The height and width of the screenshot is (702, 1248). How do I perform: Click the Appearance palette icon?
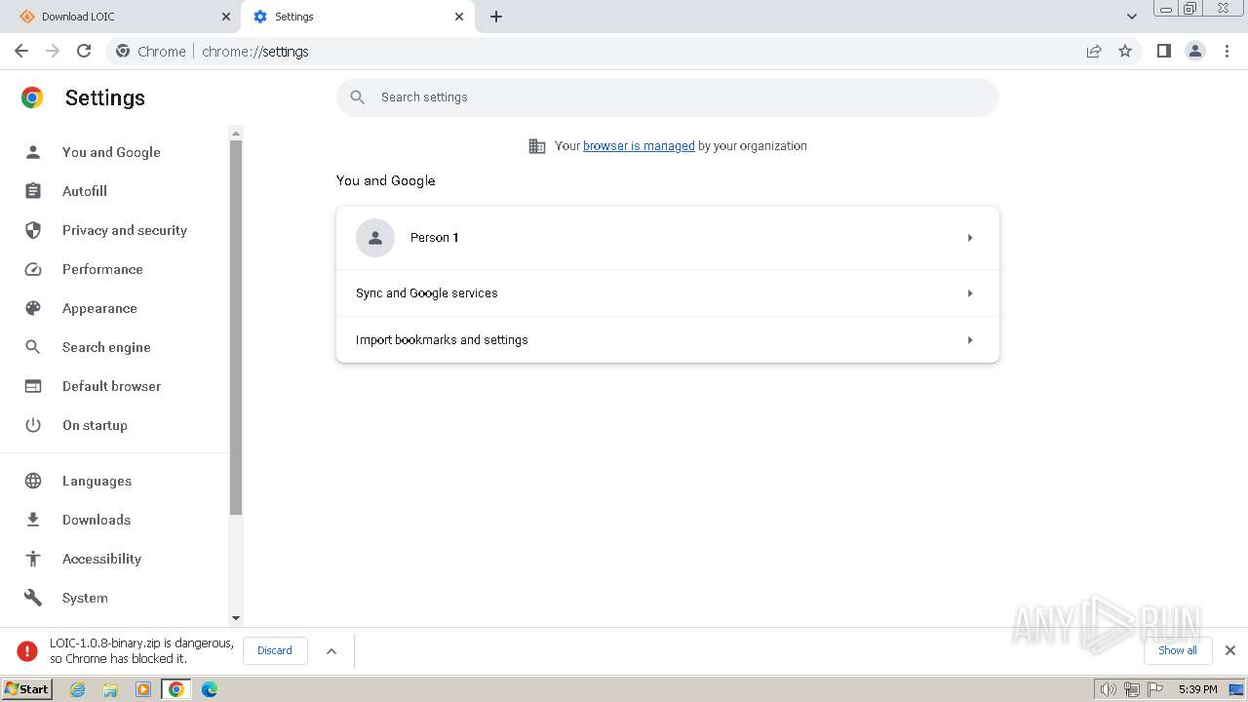click(33, 308)
